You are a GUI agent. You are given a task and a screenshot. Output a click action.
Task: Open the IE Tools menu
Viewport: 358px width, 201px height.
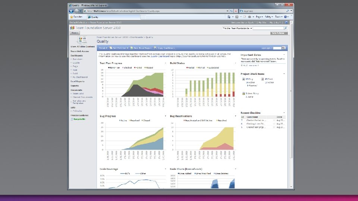pos(279,17)
